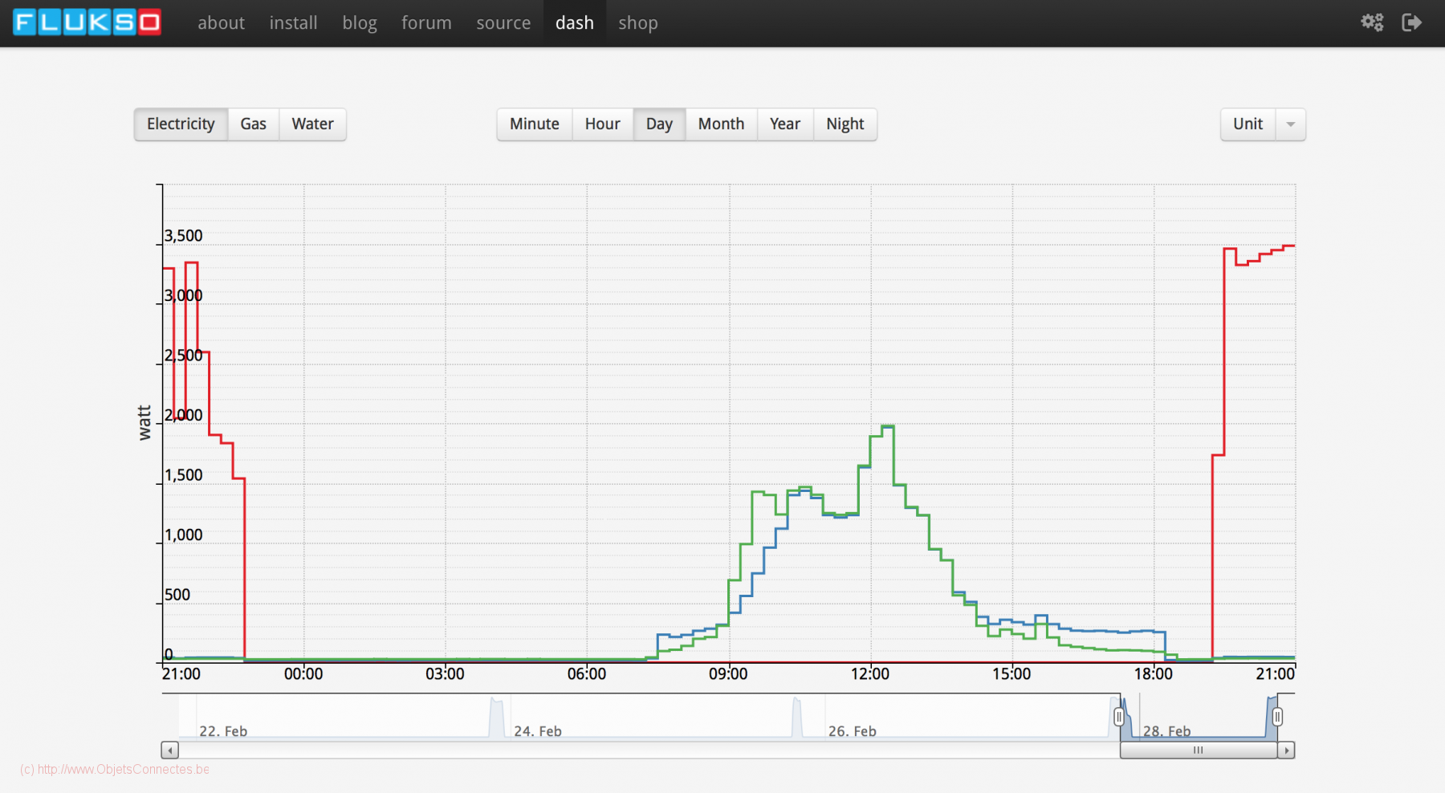Switch to Gas sensor type
Image resolution: width=1445 pixels, height=793 pixels.
253,124
